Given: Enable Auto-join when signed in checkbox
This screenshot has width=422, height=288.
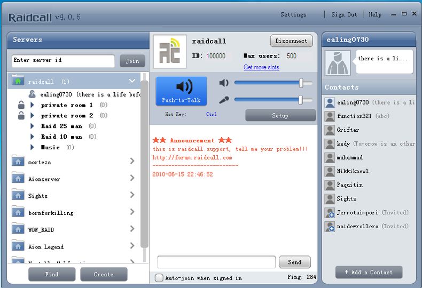Looking at the screenshot, I should [x=159, y=278].
